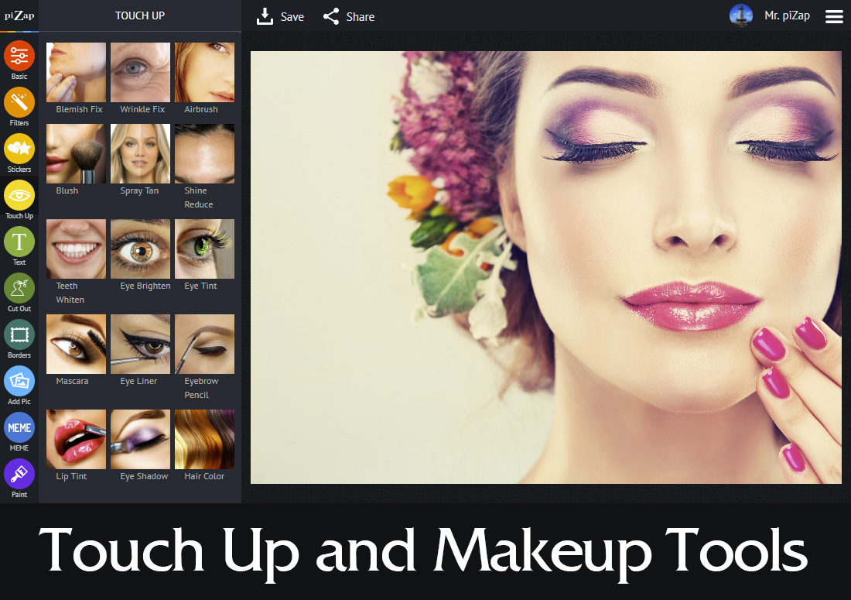The width and height of the screenshot is (851, 600).
Task: Pick the Shine Reduce tool thumbnail
Action: [204, 153]
